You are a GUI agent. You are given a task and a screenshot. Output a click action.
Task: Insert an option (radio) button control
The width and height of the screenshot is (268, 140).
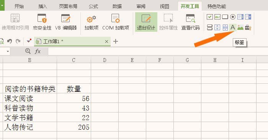pyautogui.click(x=233, y=17)
